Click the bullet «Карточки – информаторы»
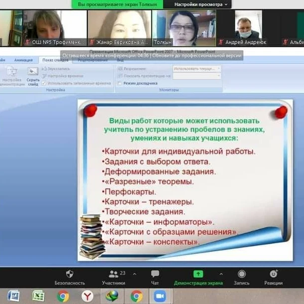The image size is (304, 304). coord(158,222)
